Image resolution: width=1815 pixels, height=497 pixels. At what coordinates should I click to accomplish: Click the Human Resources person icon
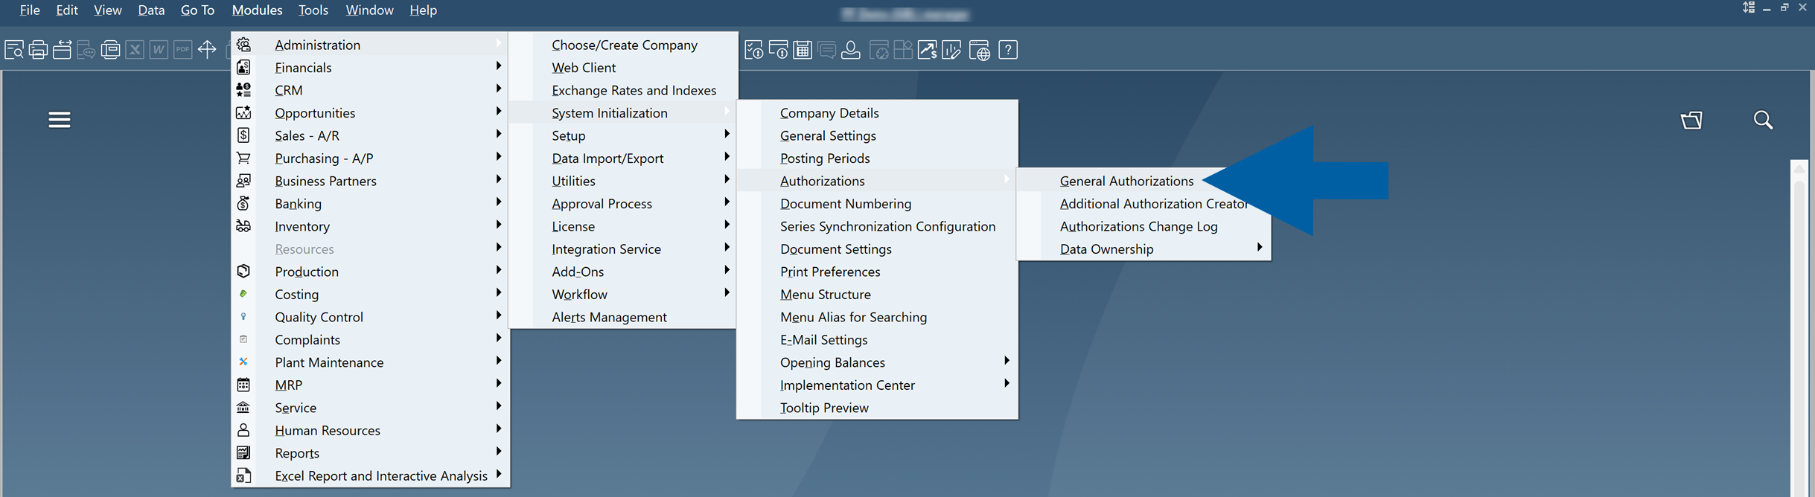pyautogui.click(x=243, y=430)
